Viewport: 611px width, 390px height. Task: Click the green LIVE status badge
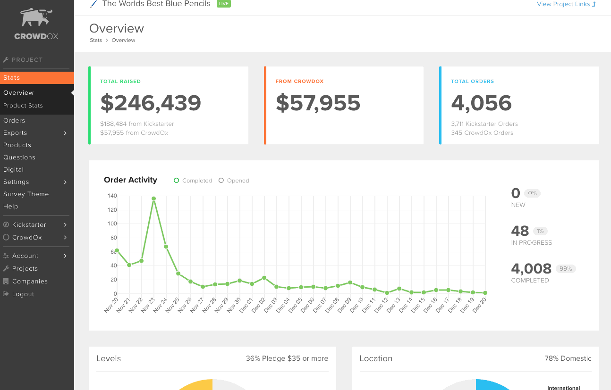coord(223,4)
